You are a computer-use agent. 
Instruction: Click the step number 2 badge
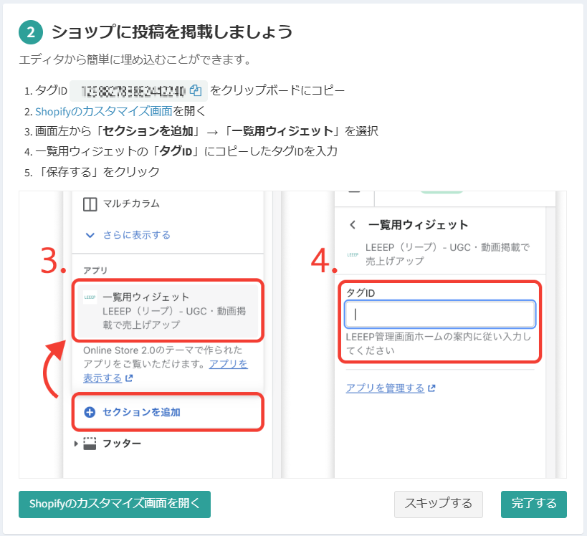[x=31, y=32]
